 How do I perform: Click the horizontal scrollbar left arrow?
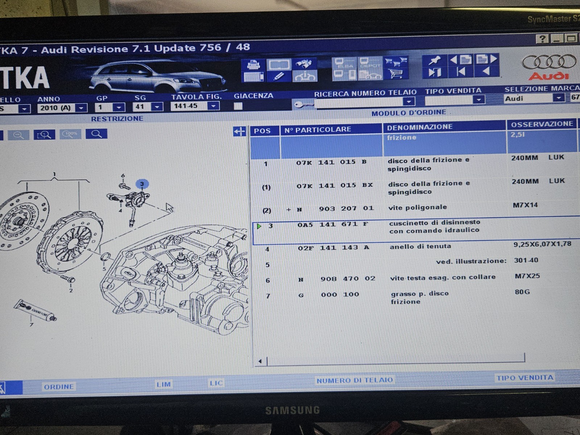[260, 361]
